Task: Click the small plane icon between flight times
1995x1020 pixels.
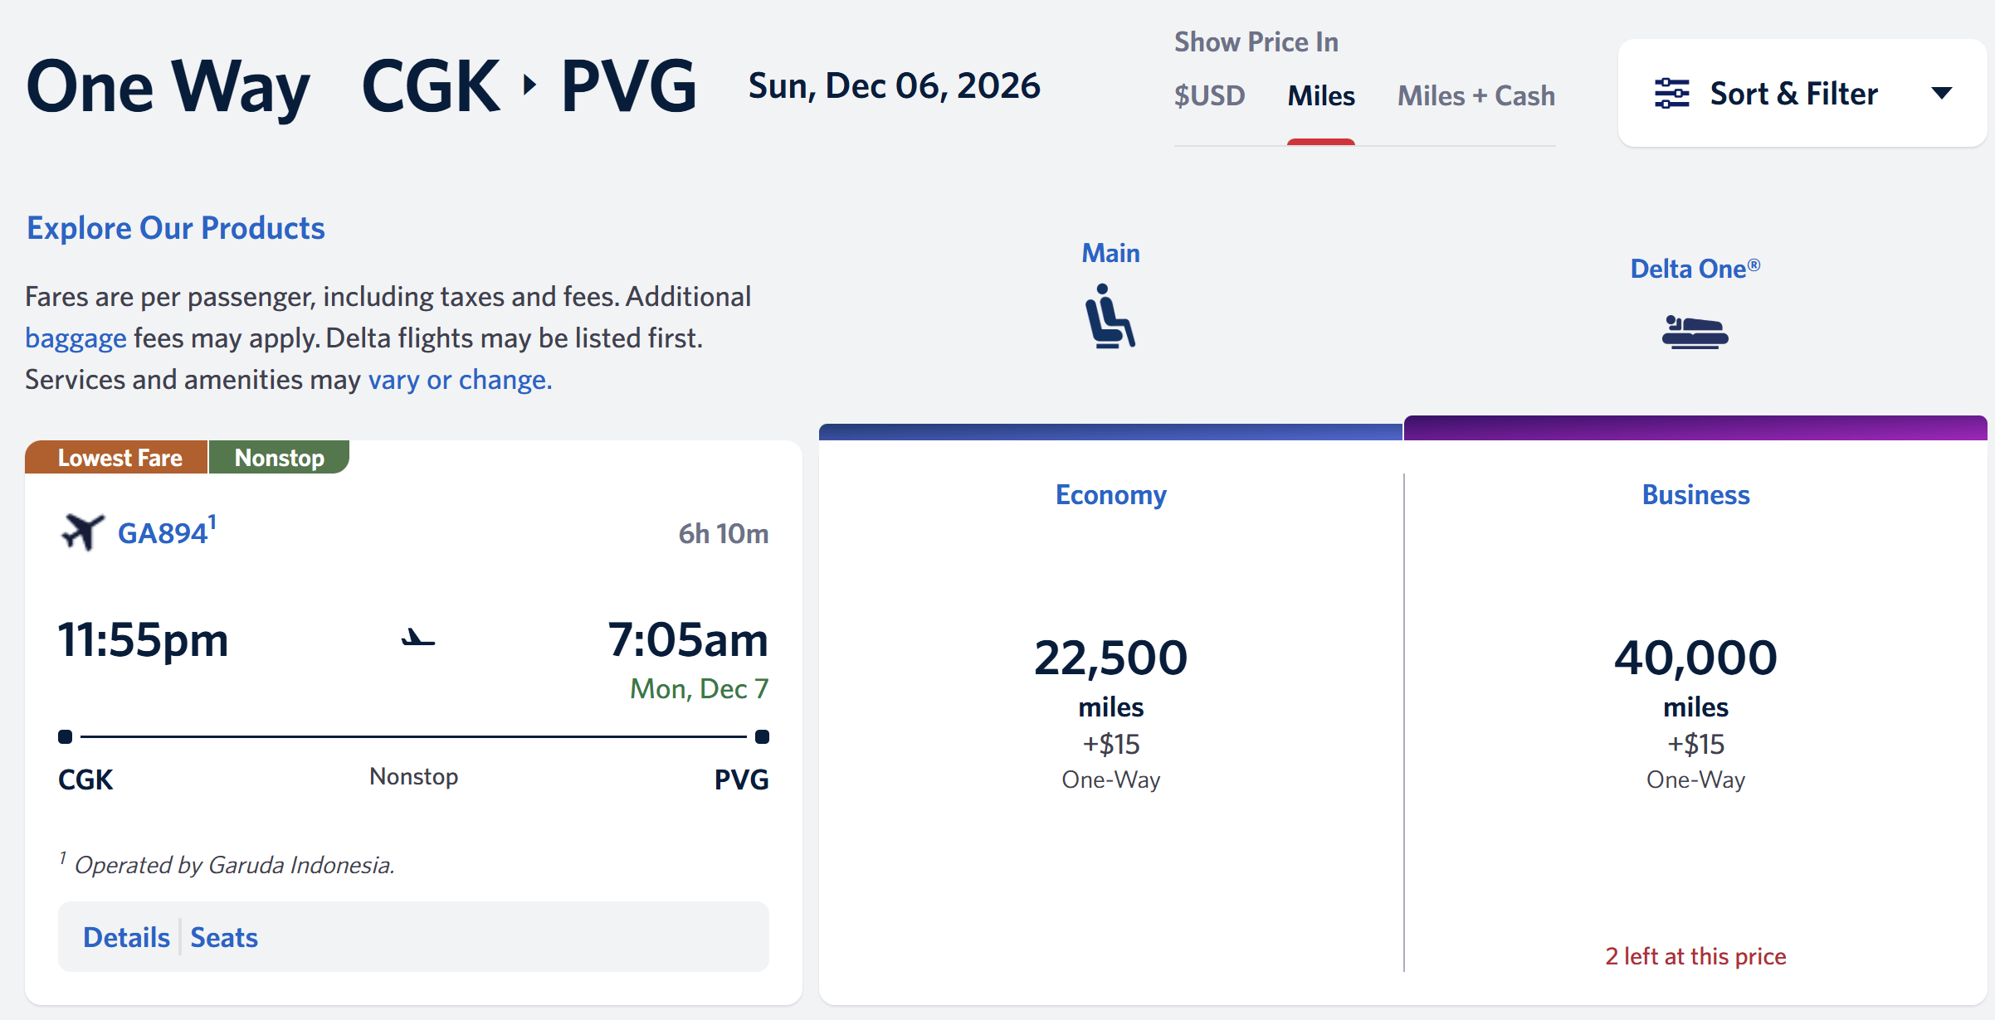Action: coord(417,638)
